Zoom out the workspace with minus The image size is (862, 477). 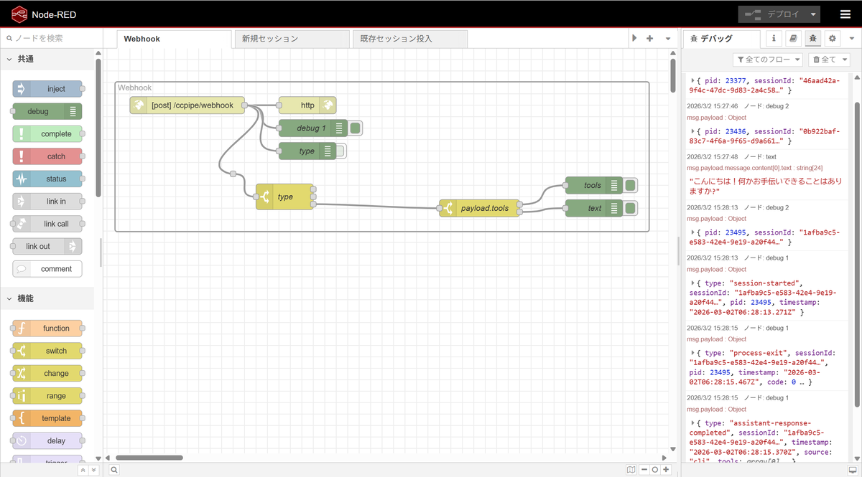644,470
